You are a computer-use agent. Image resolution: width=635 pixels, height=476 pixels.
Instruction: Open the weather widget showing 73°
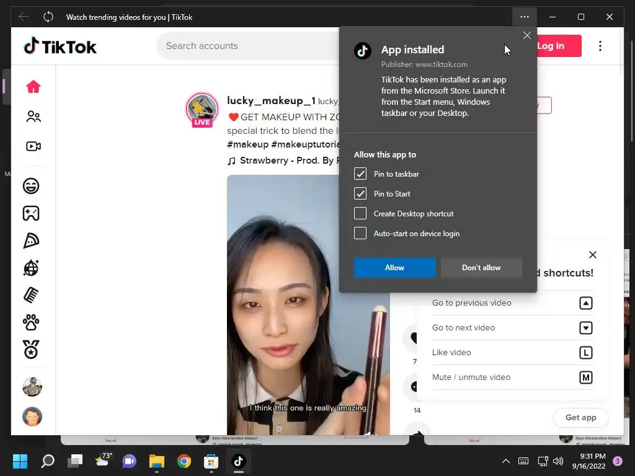click(x=102, y=461)
